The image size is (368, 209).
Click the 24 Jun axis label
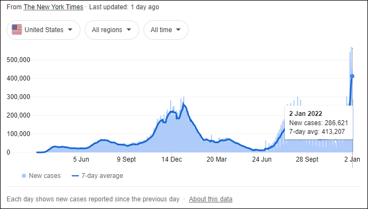(x=261, y=159)
